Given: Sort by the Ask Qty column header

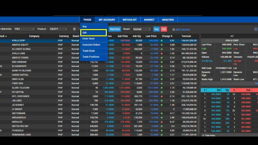Looking at the screenshot, I should tap(137, 36).
